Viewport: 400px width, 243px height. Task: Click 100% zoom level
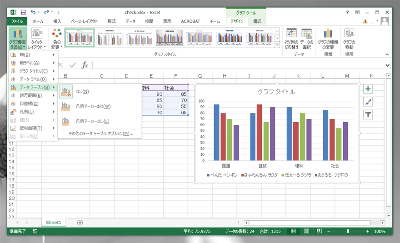tap(380, 231)
